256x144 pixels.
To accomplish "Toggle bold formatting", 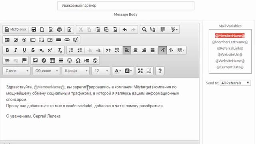I will pyautogui.click(x=7, y=50).
